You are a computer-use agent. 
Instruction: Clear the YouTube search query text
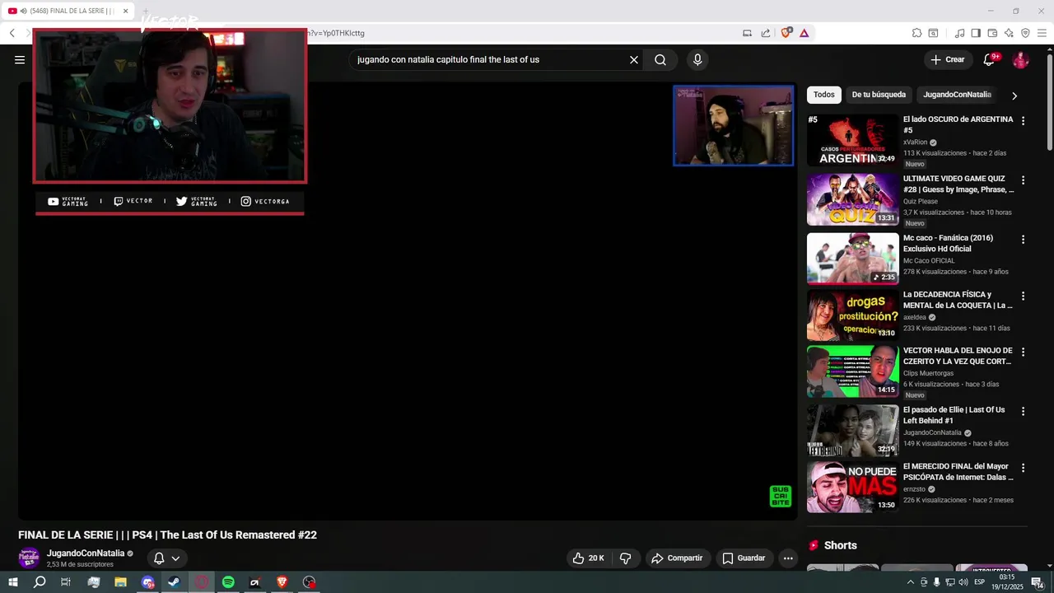pos(634,59)
